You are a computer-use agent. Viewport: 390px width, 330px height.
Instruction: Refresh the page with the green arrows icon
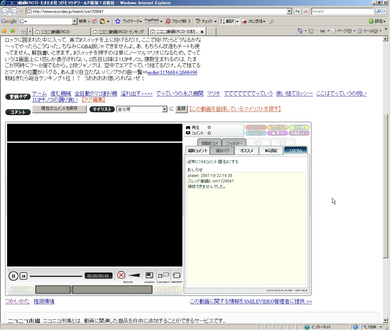coord(297,11)
